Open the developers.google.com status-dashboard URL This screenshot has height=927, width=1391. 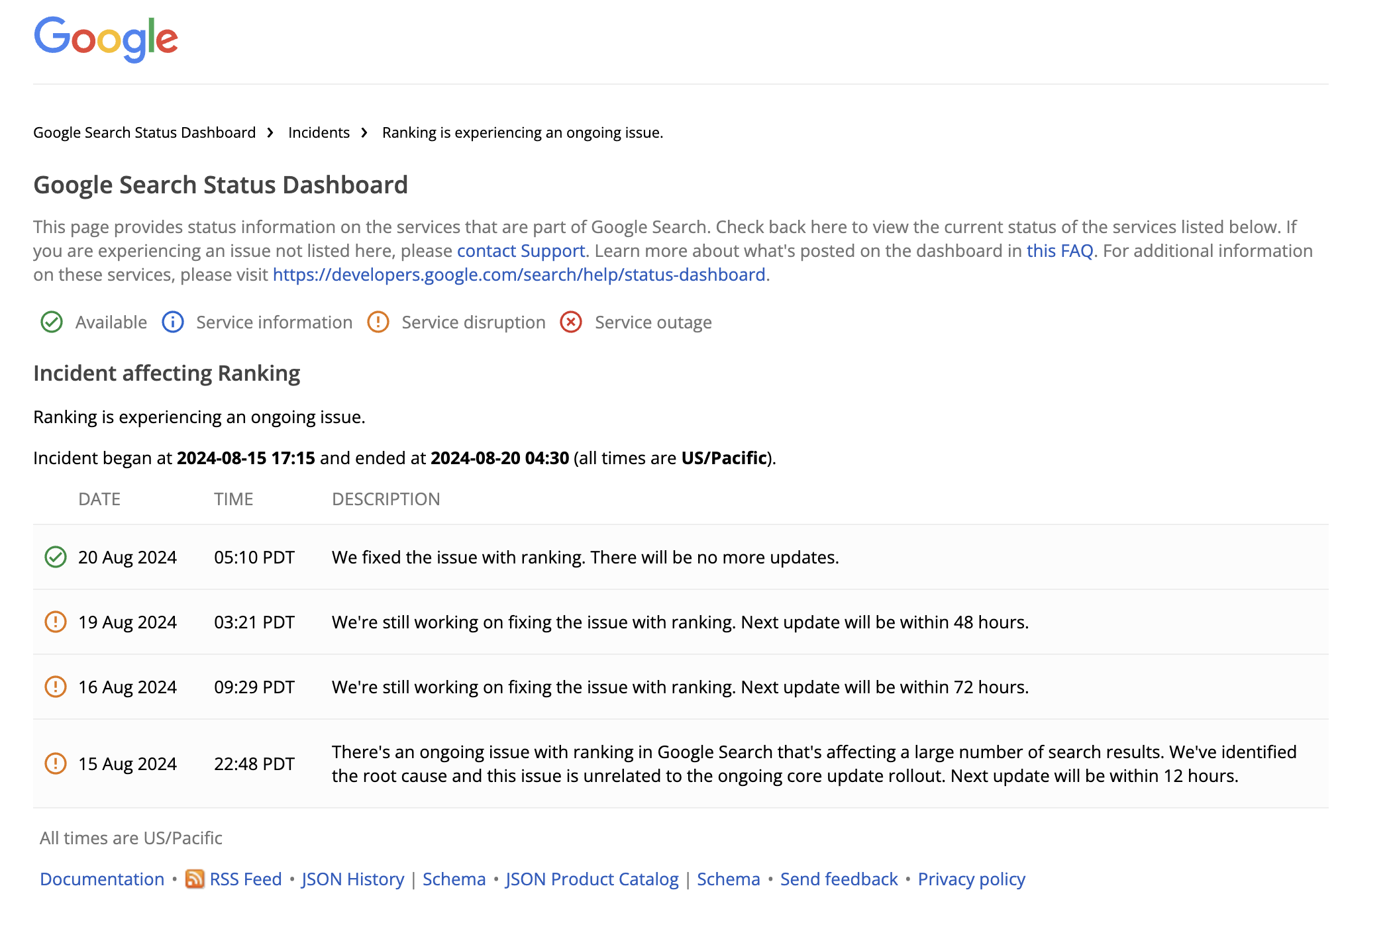(519, 275)
